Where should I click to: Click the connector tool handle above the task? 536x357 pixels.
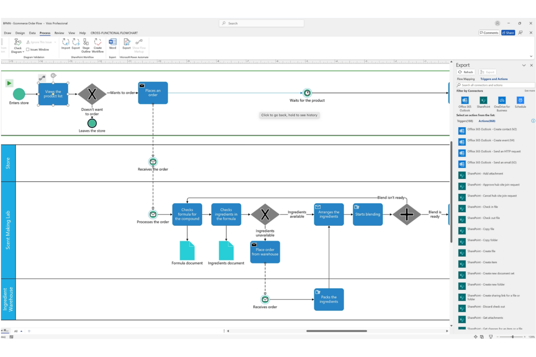pyautogui.click(x=42, y=78)
